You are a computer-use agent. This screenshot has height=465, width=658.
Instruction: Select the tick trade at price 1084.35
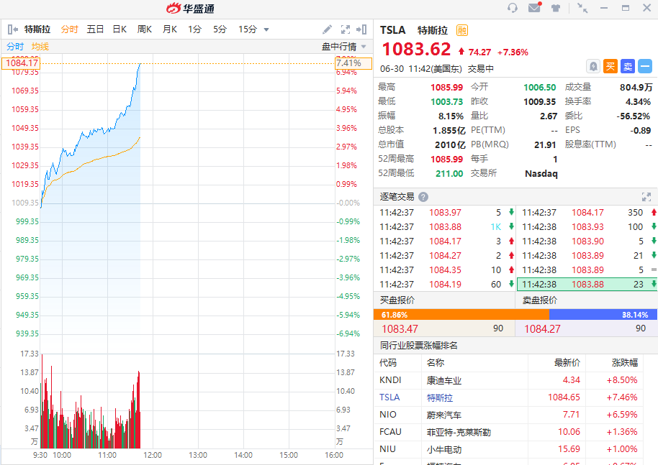pyautogui.click(x=444, y=270)
